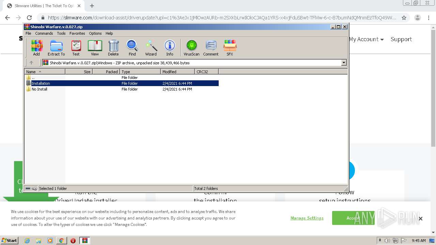Click the 'Total 2 folders' status text

(206, 189)
